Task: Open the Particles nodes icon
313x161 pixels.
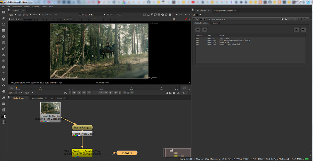Action: pos(3,73)
